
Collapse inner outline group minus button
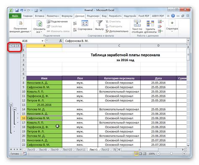click(x=15, y=109)
